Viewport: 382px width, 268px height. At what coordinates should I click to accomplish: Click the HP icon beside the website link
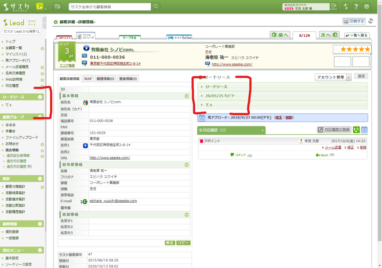coord(207,63)
